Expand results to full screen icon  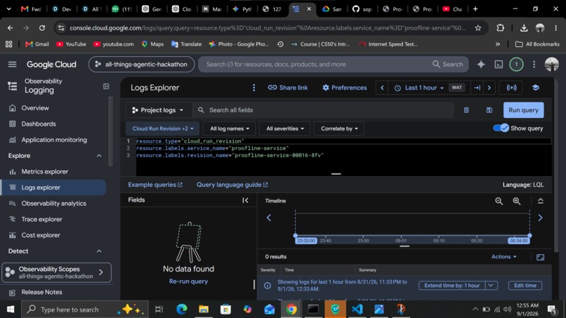tap(541, 257)
